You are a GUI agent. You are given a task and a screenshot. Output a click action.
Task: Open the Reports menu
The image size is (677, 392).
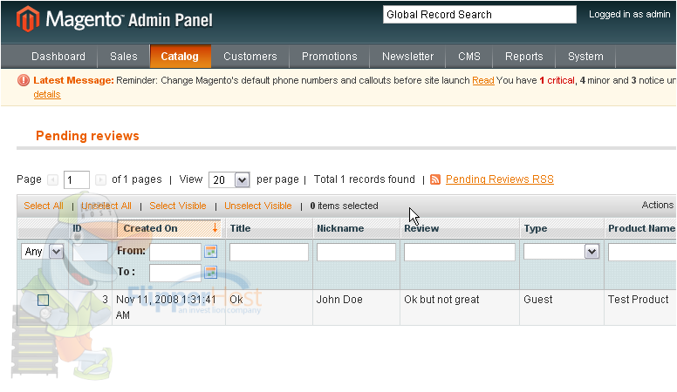(x=524, y=57)
